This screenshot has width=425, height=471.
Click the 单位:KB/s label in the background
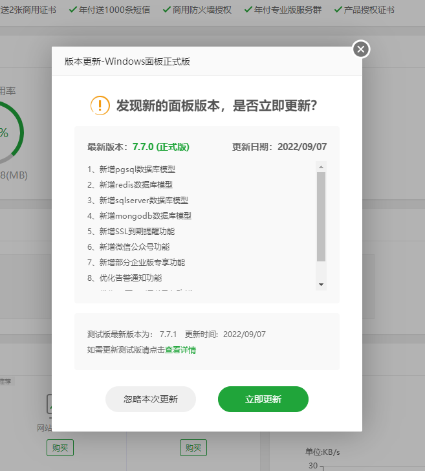[323, 452]
